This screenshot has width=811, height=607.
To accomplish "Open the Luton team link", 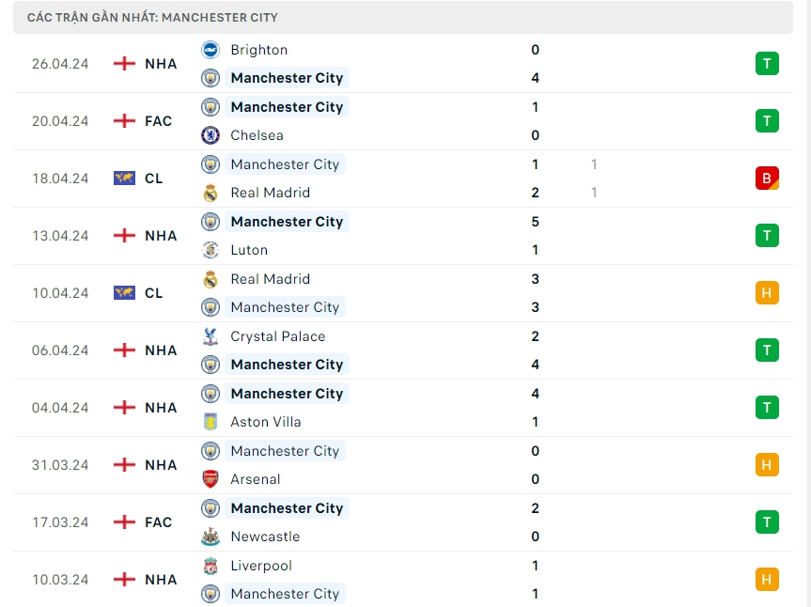I will pos(249,250).
